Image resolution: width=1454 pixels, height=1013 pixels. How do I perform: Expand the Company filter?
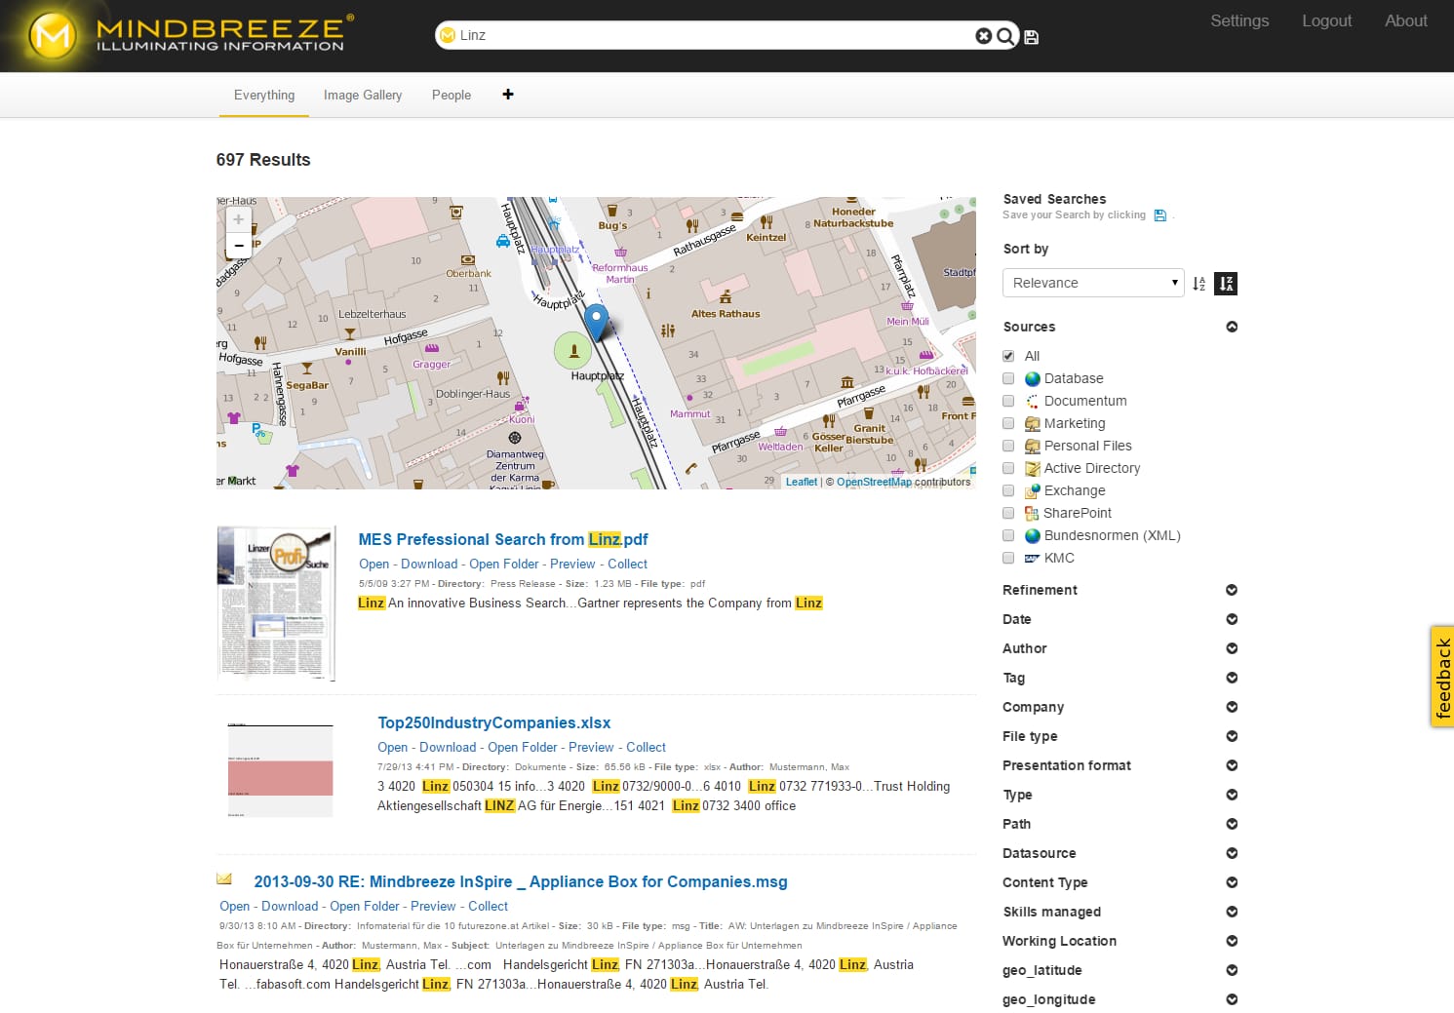(x=1232, y=707)
